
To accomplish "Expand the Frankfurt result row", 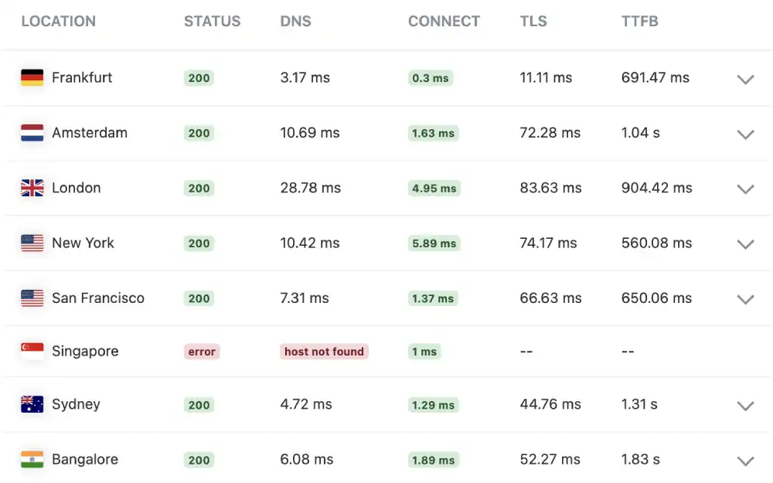I will pos(745,80).
